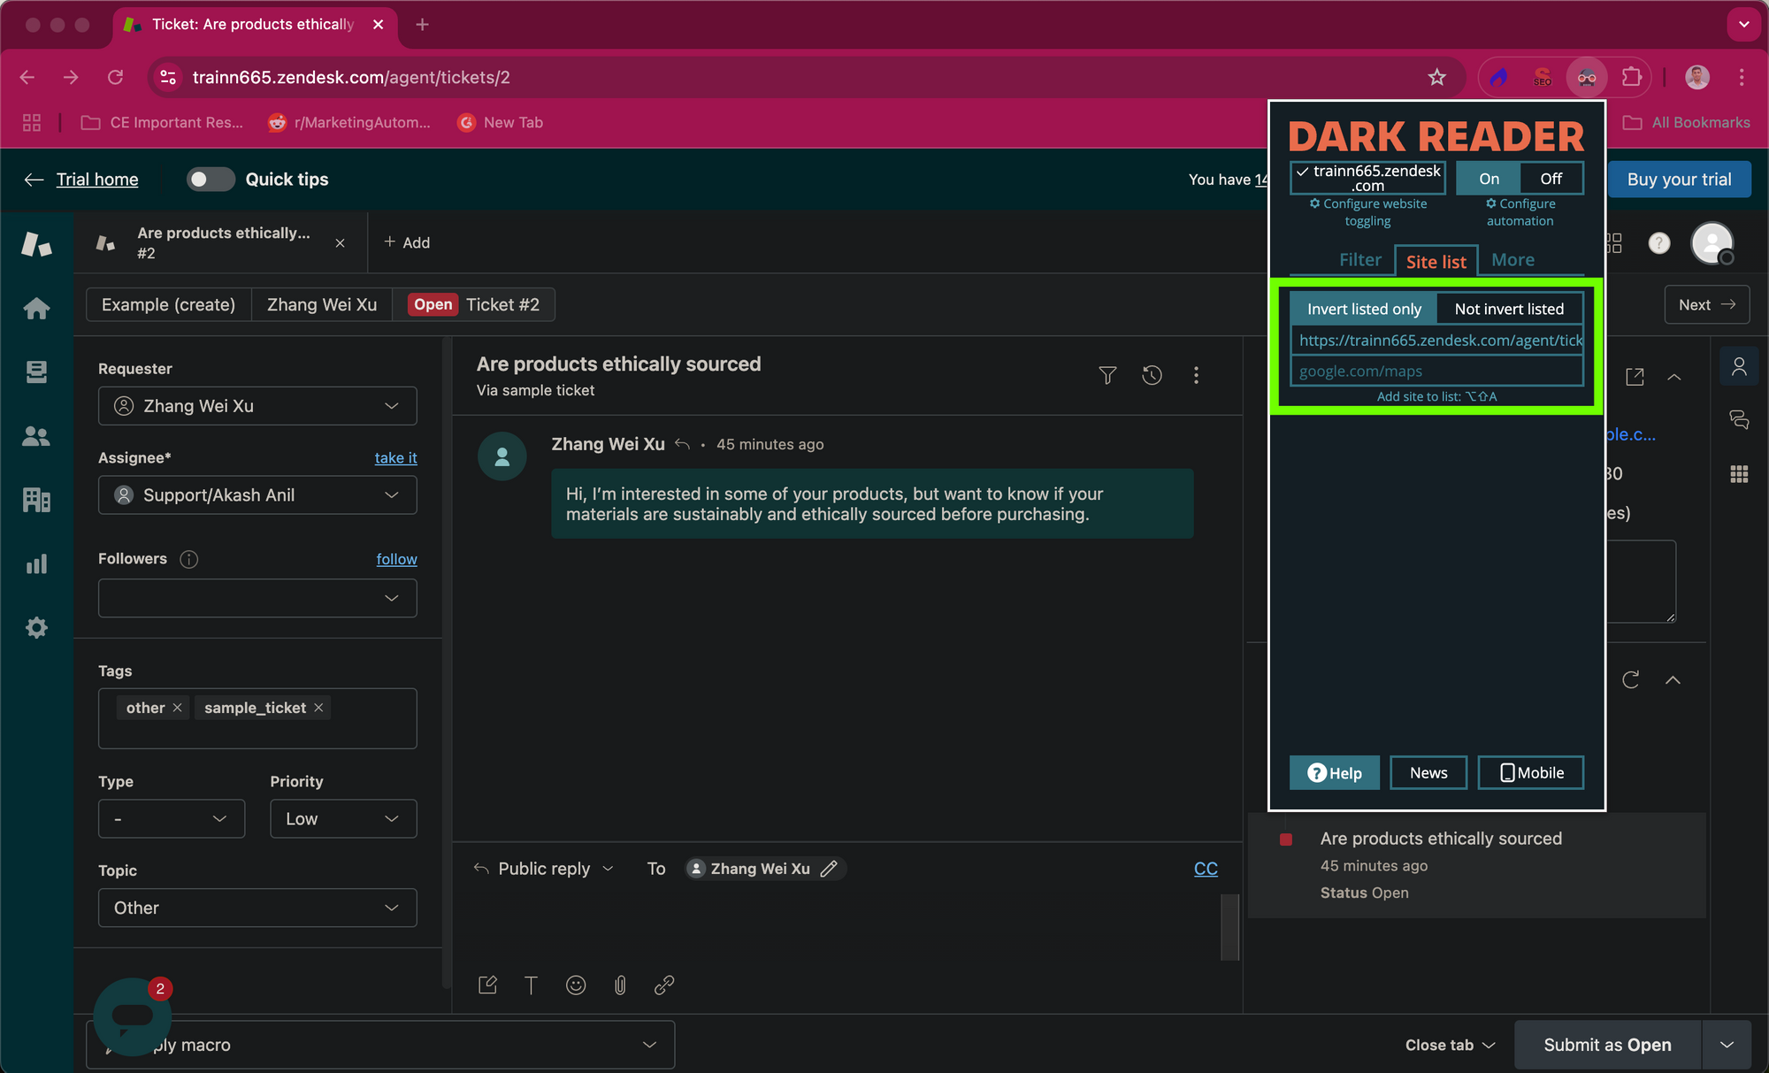Click the Buy your trial button

1679,180
